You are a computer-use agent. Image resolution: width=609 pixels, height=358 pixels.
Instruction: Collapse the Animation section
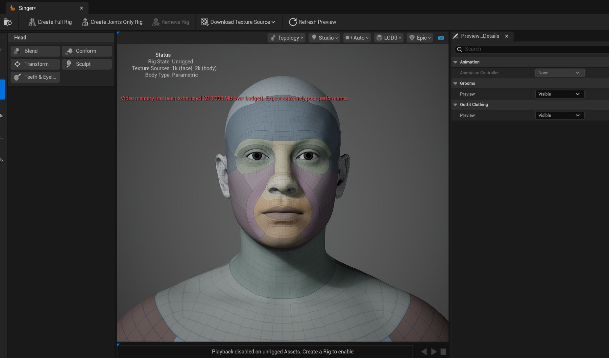click(455, 62)
